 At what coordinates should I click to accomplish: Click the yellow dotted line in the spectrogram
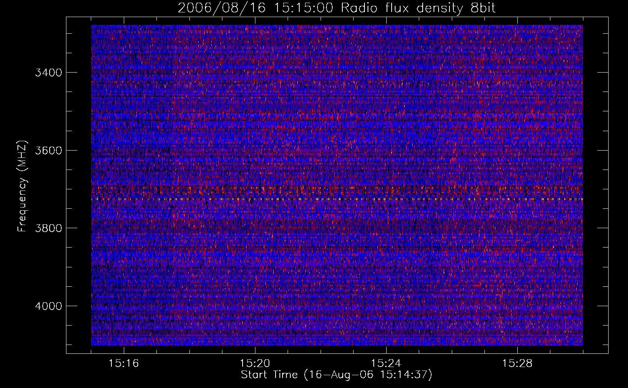337,199
